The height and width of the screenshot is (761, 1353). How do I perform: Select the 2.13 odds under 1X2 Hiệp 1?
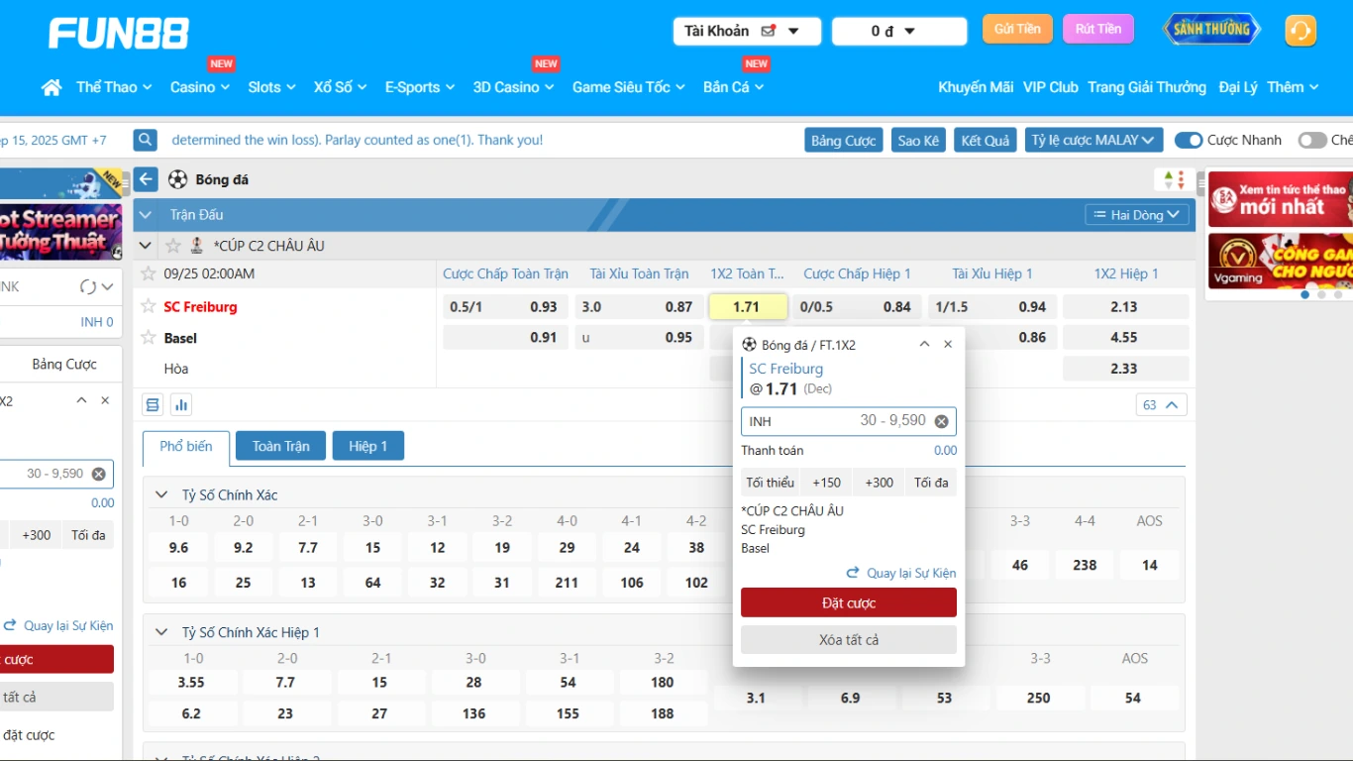pyautogui.click(x=1124, y=307)
